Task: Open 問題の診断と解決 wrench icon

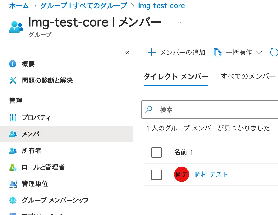Action: point(13,81)
